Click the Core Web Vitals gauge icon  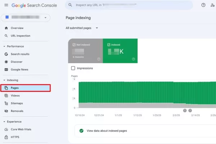click(6, 129)
